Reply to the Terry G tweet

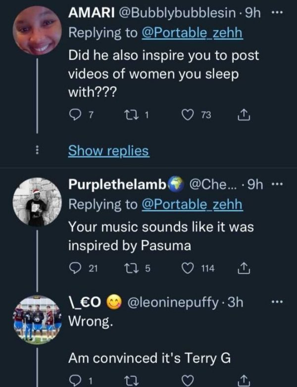pyautogui.click(x=74, y=381)
